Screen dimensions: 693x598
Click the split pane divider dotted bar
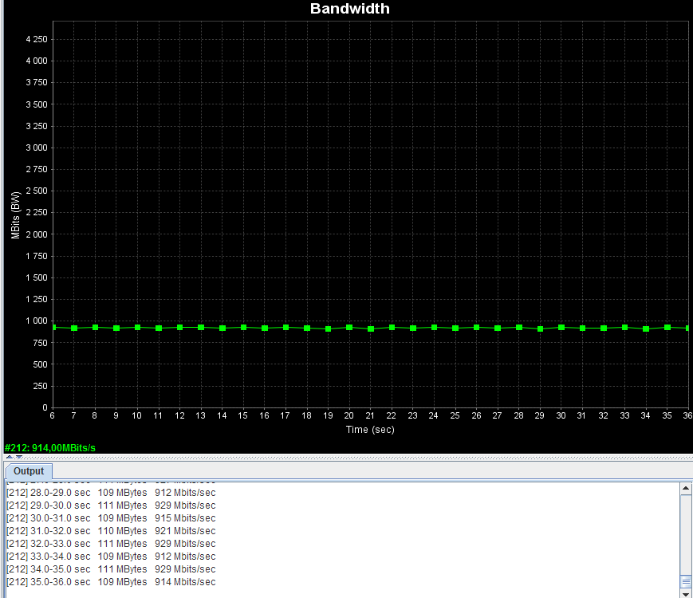coord(348,457)
